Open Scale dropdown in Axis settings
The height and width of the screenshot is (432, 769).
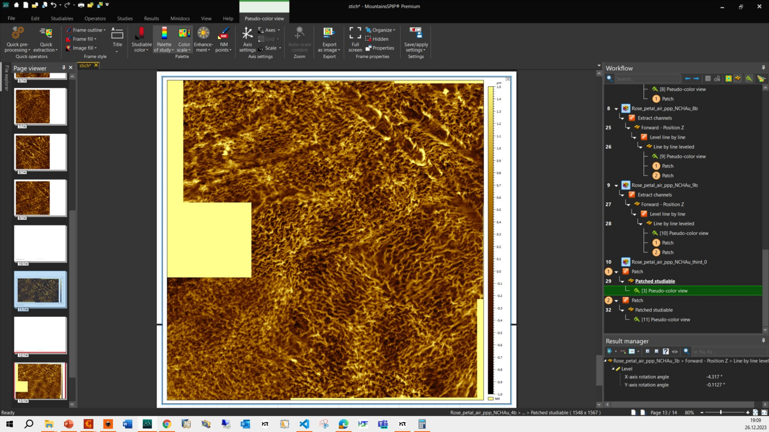click(x=270, y=48)
